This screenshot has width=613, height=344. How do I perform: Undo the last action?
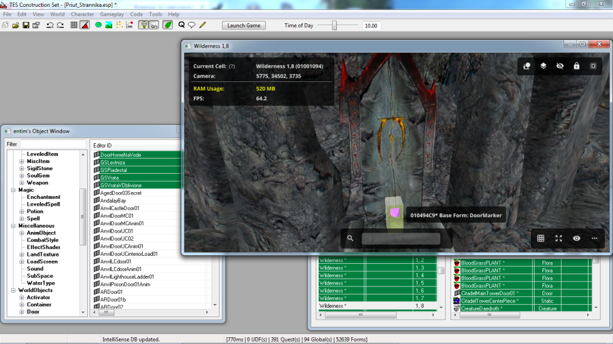(x=50, y=25)
